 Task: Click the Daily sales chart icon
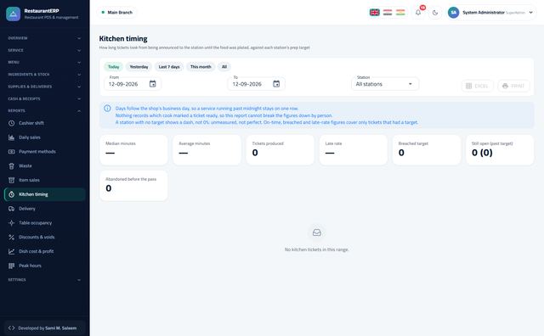point(11,137)
